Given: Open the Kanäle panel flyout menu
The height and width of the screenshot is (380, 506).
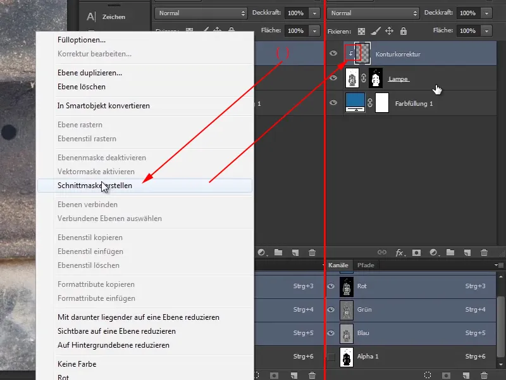Looking at the screenshot, I should 499,265.
